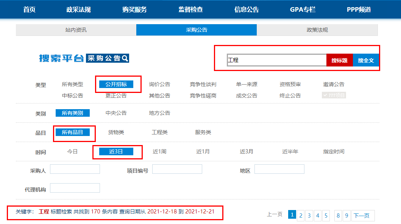Select 近半年 time filter
The width and height of the screenshot is (401, 224).
click(x=290, y=151)
